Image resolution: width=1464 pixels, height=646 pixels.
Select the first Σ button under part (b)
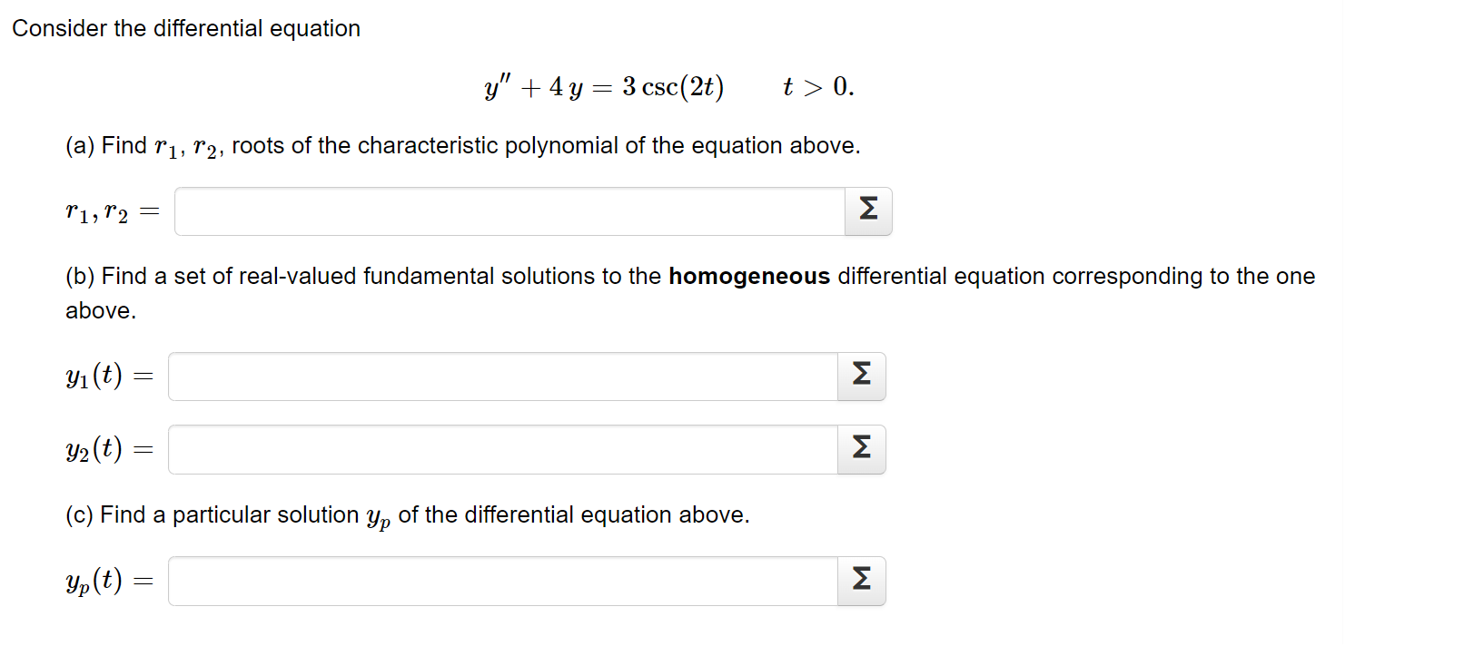click(x=861, y=376)
